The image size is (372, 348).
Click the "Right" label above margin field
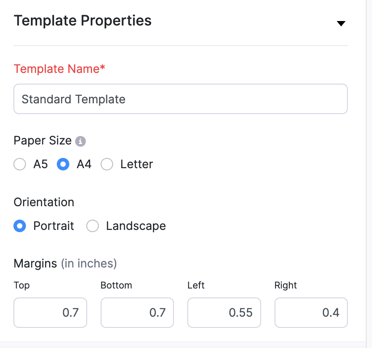[286, 285]
